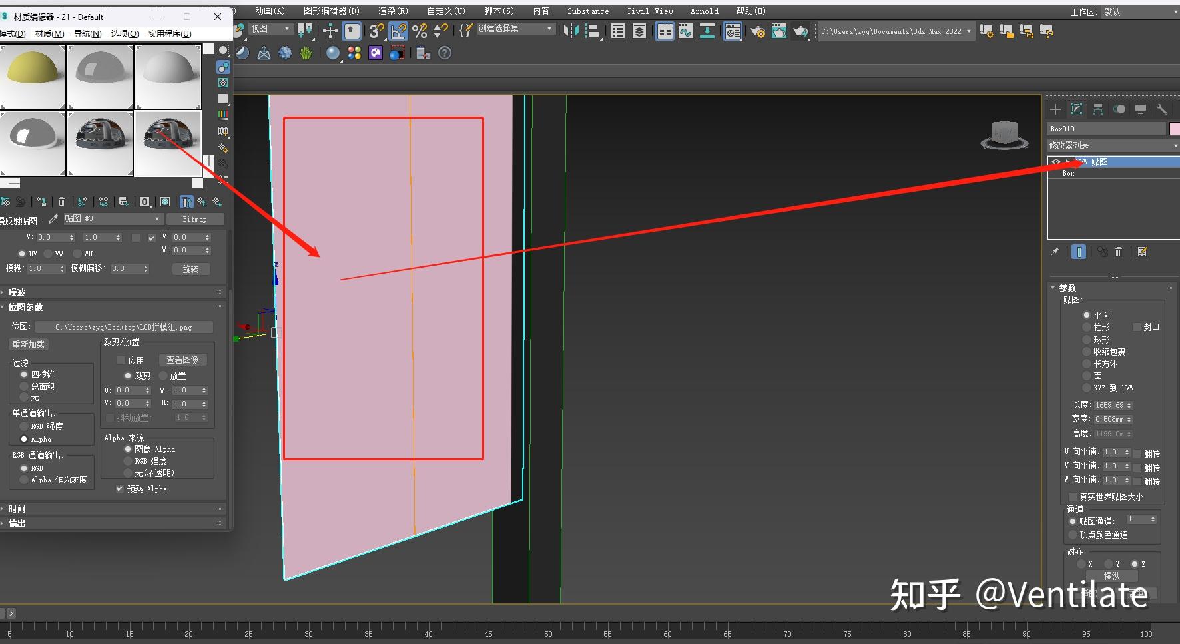The image size is (1180, 644).
Task: Open the Substance menu
Action: click(x=587, y=11)
